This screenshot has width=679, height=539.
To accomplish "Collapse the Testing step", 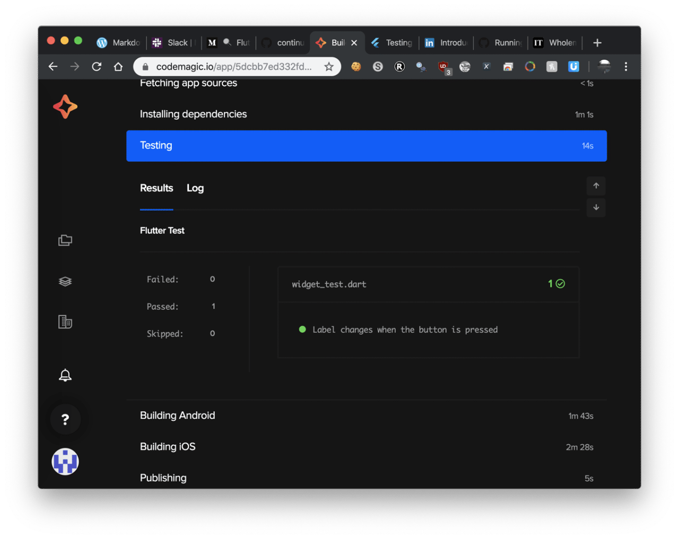I will point(367,146).
